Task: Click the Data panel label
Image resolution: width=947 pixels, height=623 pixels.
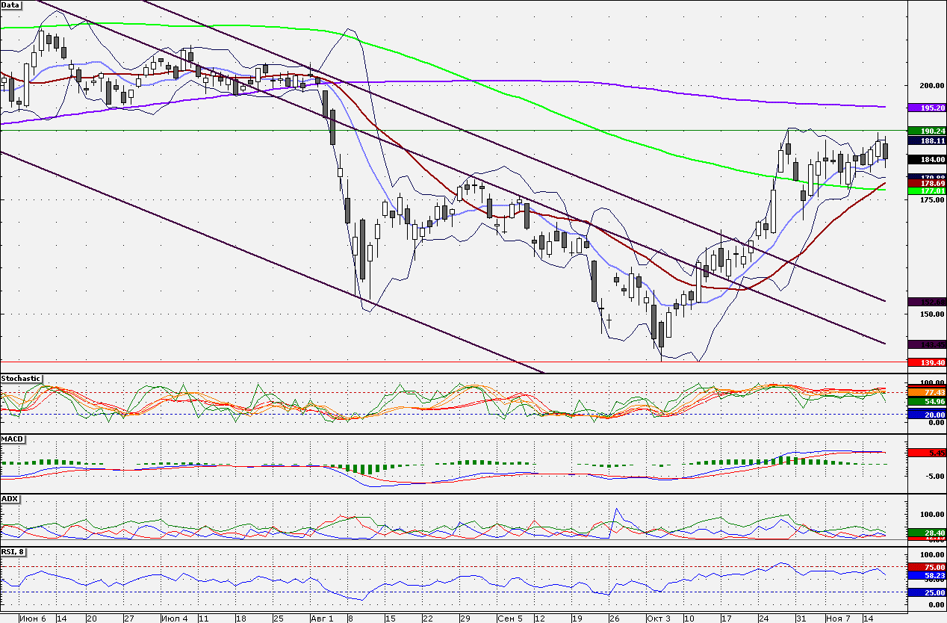Action: (10, 4)
